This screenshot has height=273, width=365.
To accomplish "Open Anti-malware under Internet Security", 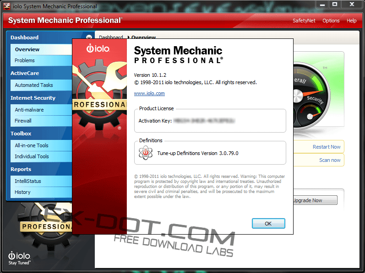I will (41, 110).
